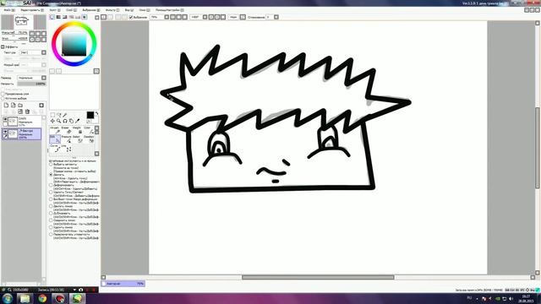Open the Холст menu

(55, 10)
